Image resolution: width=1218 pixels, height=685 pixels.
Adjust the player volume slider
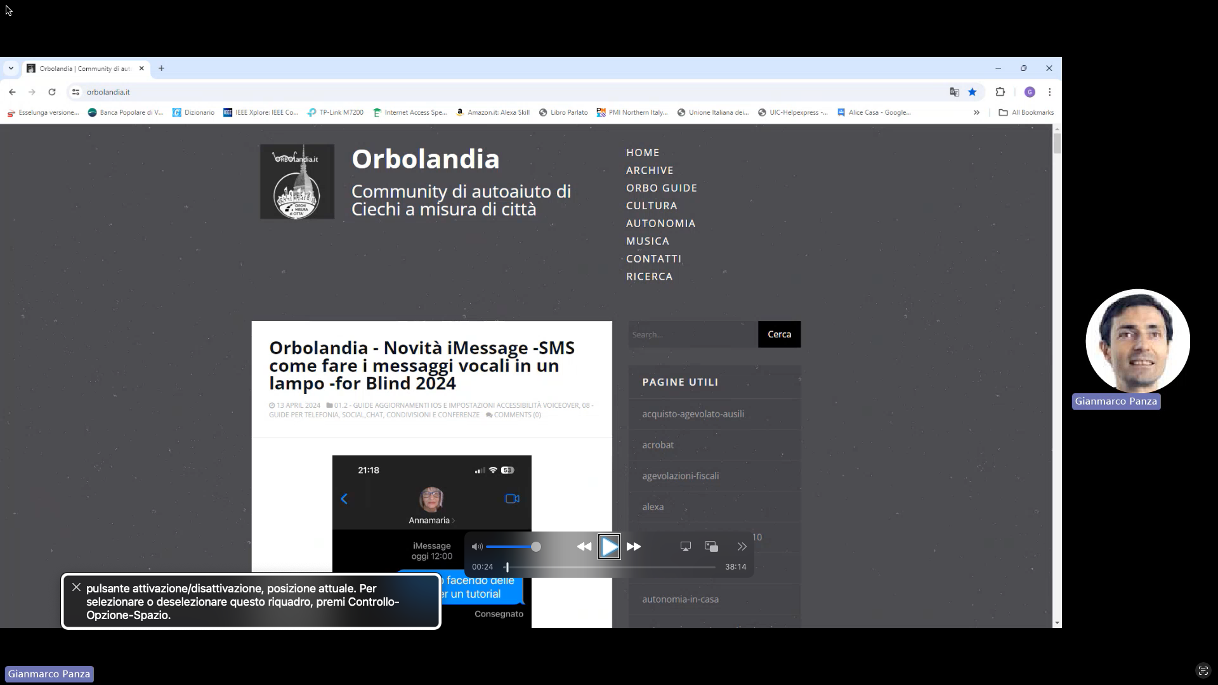pyautogui.click(x=513, y=547)
